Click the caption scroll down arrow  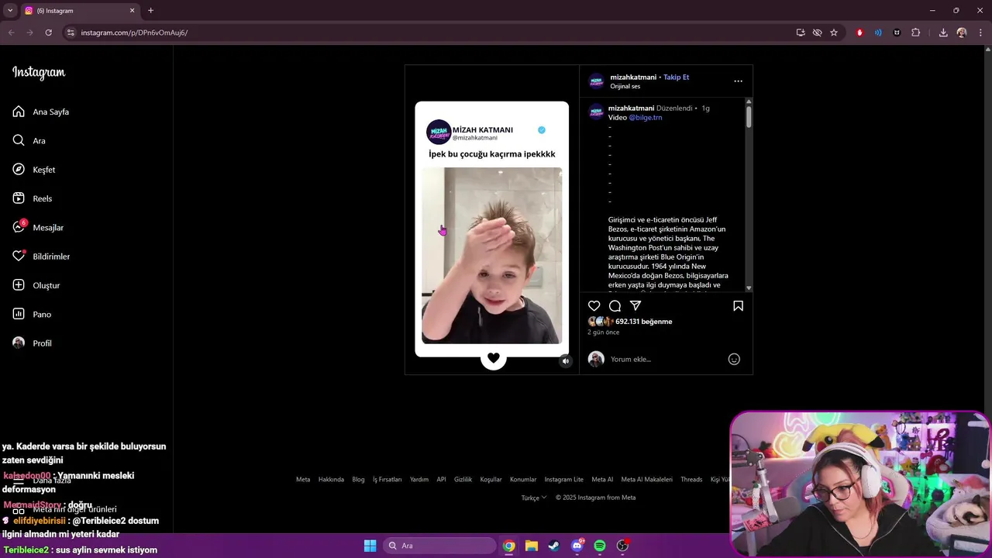pyautogui.click(x=749, y=288)
